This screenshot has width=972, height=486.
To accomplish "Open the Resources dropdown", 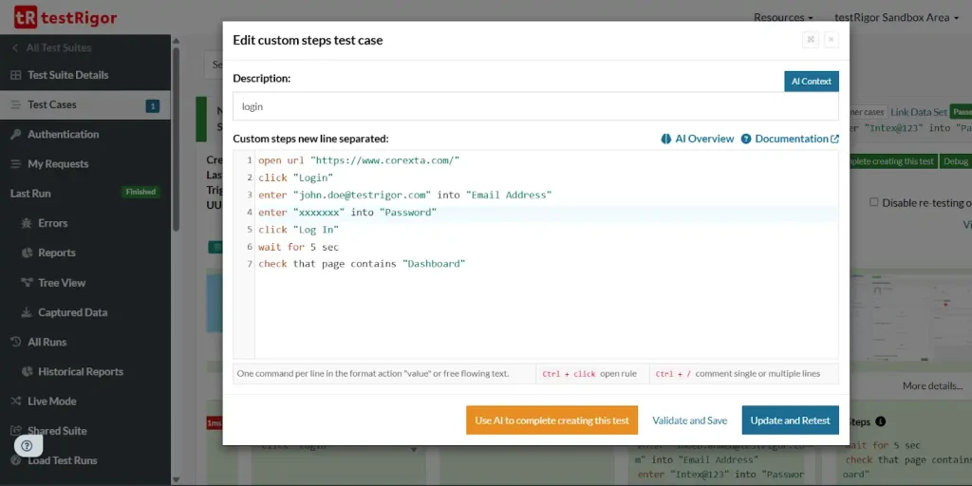I will click(783, 17).
